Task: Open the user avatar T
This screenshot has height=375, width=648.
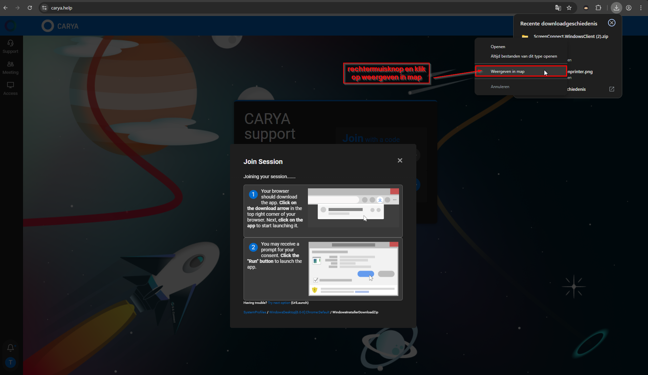Action: [11, 362]
